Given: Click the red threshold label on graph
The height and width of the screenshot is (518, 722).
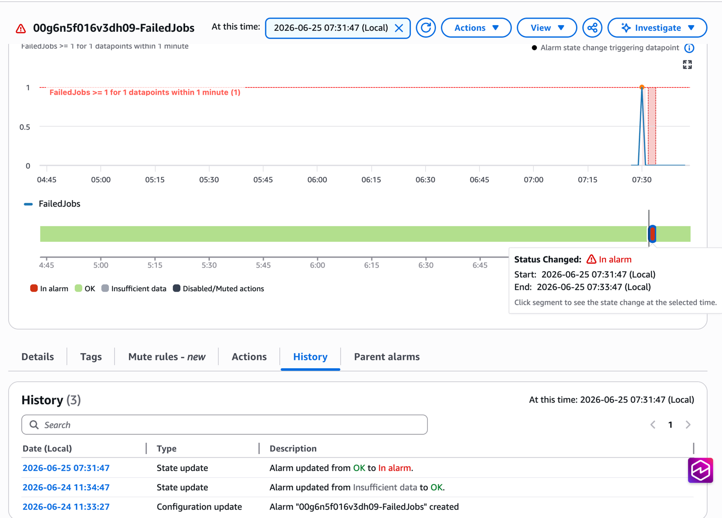Looking at the screenshot, I should pyautogui.click(x=145, y=92).
